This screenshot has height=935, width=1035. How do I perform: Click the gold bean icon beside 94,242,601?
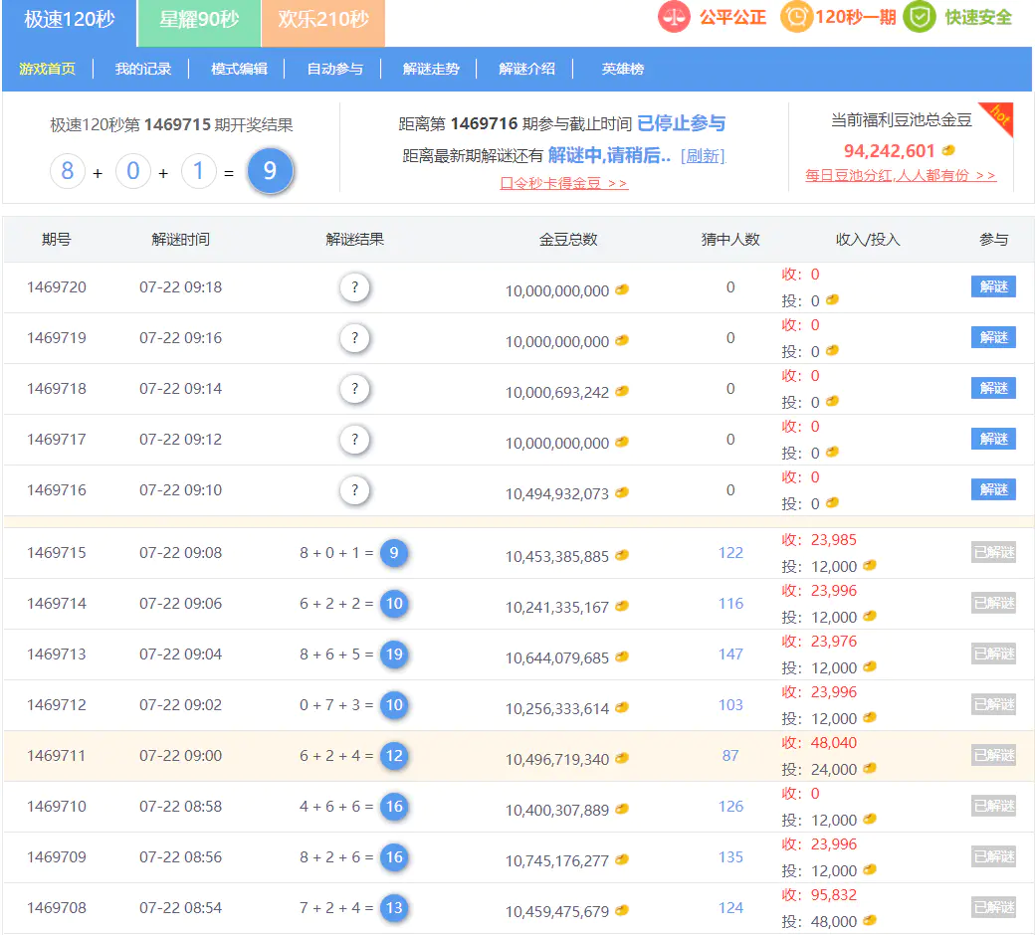(948, 151)
